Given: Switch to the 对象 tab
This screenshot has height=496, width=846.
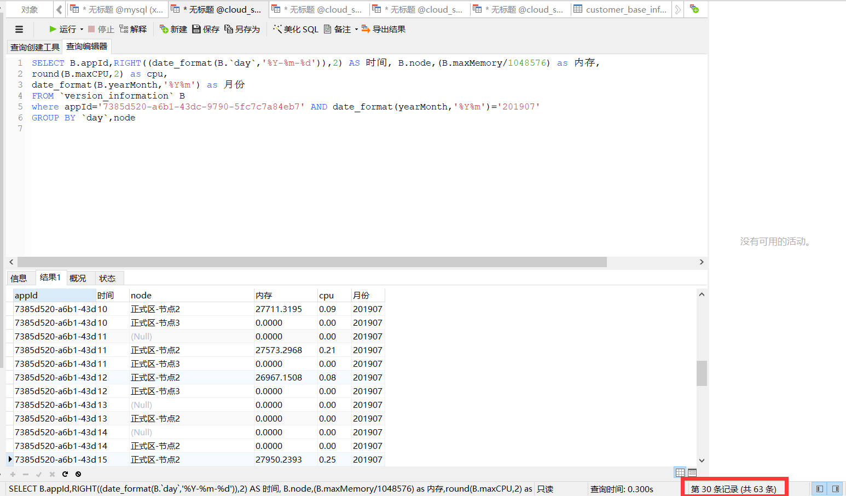Looking at the screenshot, I should click(30, 10).
